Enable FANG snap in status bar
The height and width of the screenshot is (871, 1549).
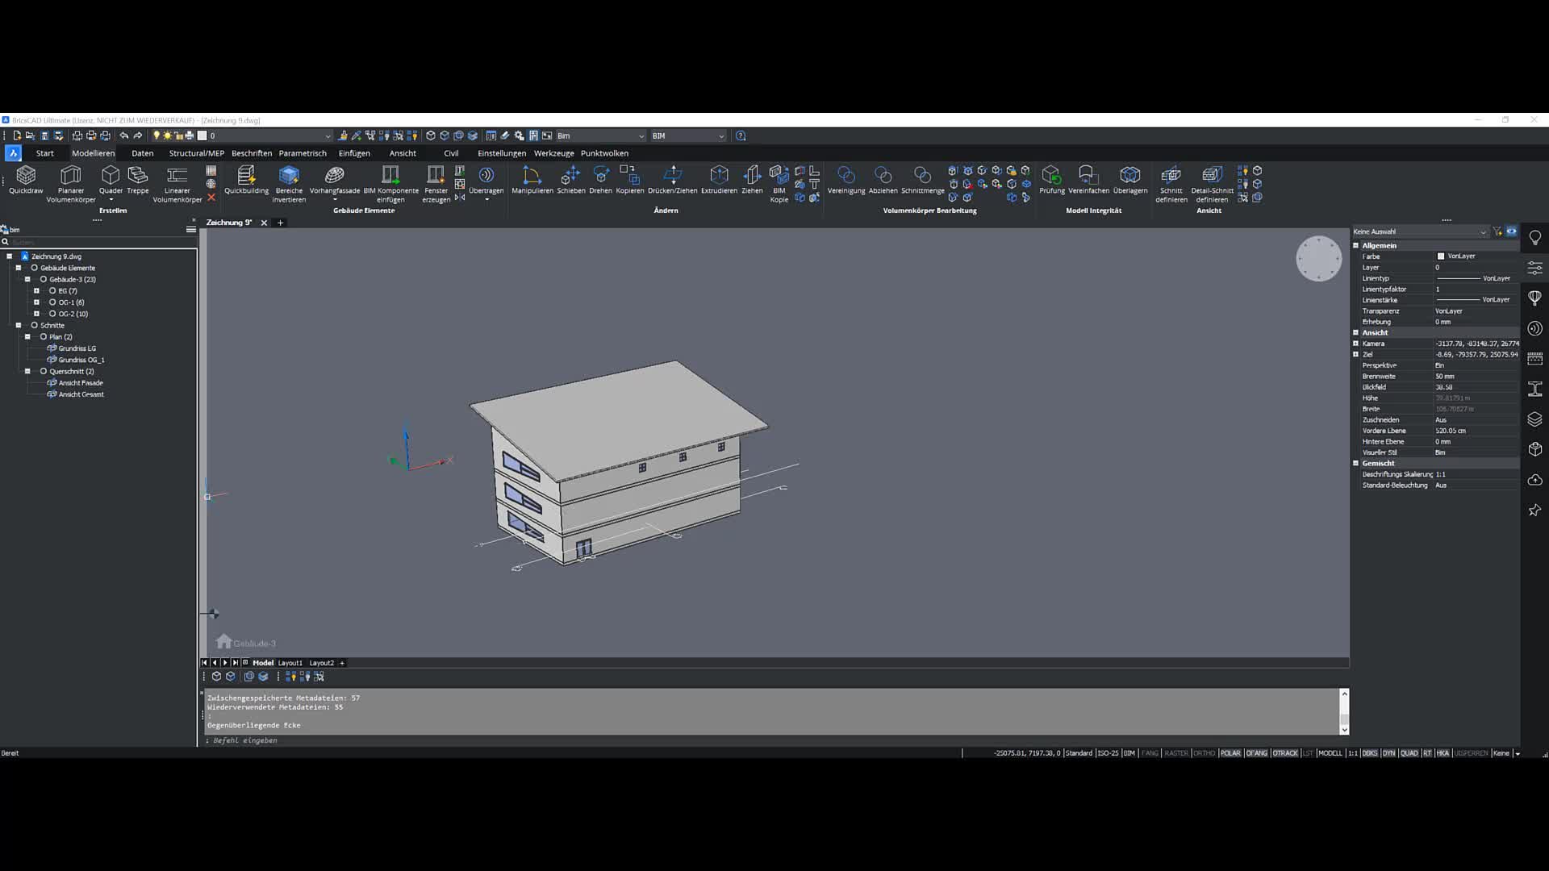1150,753
